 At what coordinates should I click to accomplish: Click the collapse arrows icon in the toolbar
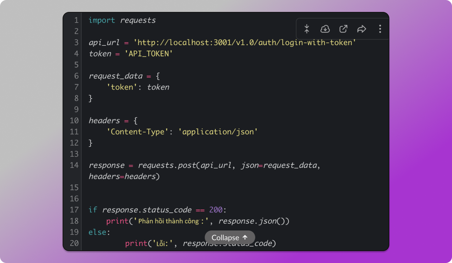tap(307, 29)
